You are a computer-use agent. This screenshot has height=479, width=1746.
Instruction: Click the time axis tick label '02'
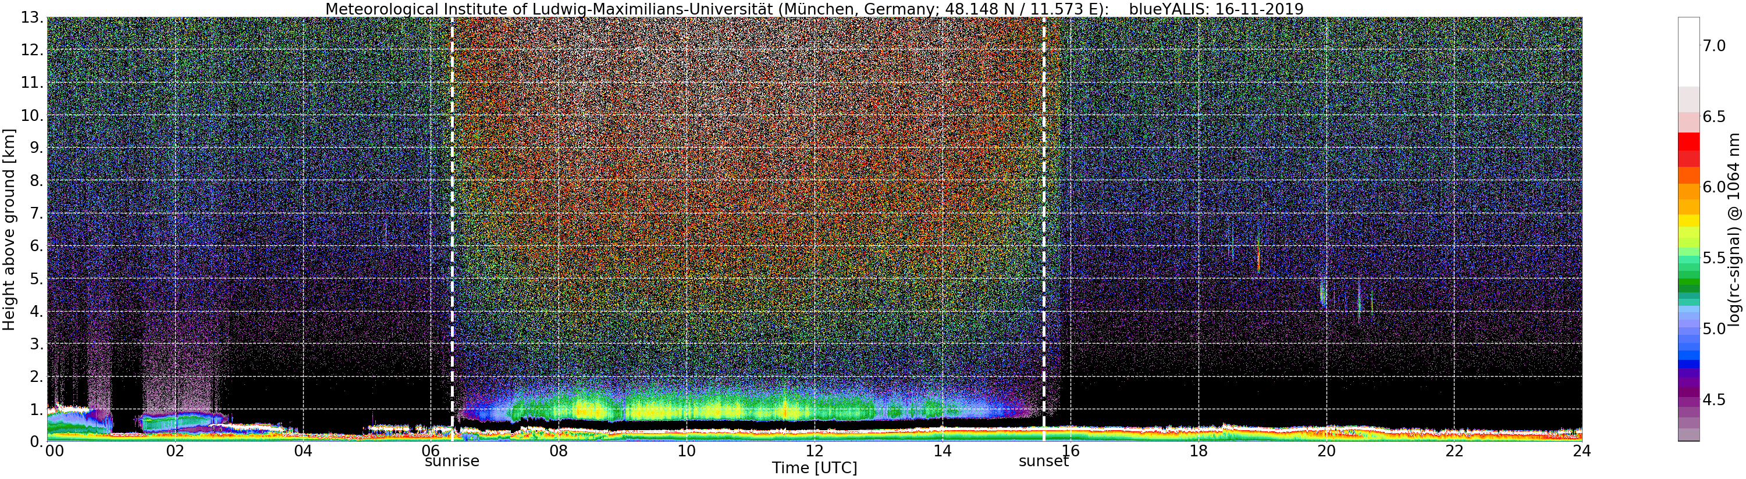pos(175,451)
